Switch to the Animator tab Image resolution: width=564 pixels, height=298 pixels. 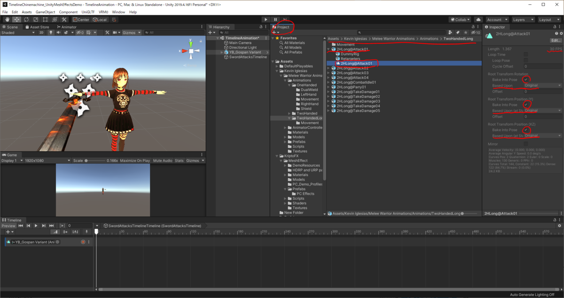coord(66,27)
